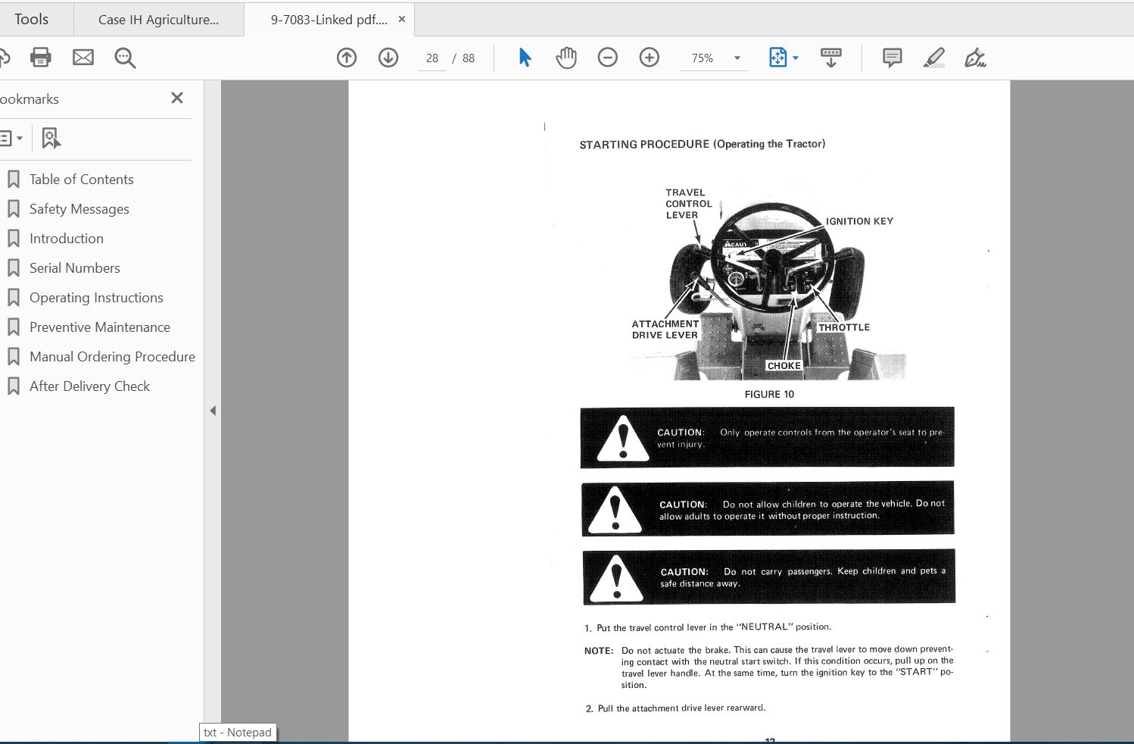Image resolution: width=1134 pixels, height=744 pixels.
Task: Click the page number input field
Action: [x=431, y=58]
